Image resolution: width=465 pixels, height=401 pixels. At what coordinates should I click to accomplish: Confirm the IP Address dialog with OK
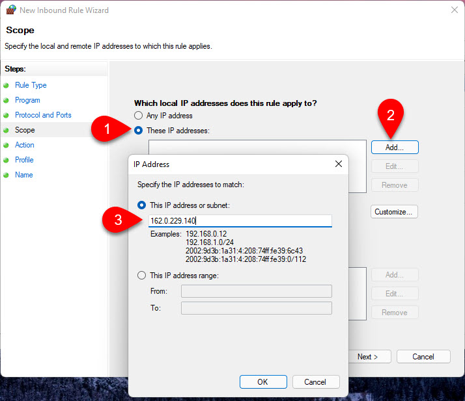[x=263, y=382]
